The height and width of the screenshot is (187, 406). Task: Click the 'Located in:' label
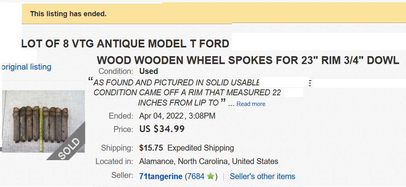114,161
